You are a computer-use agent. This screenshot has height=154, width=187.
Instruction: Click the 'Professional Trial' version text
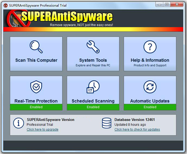(x=40, y=125)
